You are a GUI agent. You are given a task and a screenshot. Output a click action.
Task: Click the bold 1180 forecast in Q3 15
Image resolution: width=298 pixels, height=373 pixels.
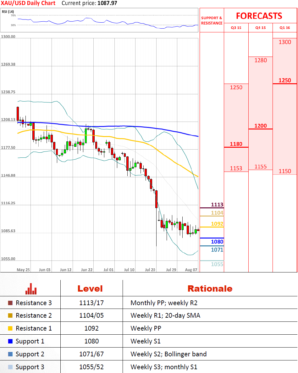point(236,144)
